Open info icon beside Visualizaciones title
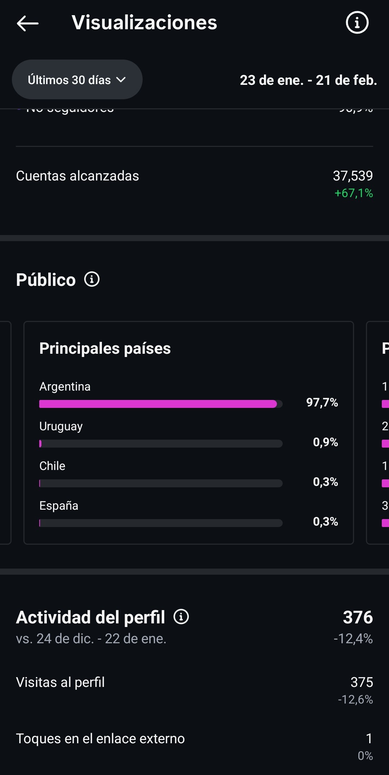389x775 pixels. 357,22
